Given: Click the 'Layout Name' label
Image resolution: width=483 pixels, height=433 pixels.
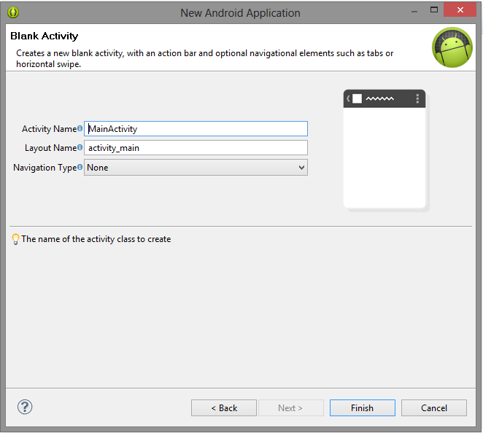Looking at the screenshot, I should pyautogui.click(x=50, y=148).
